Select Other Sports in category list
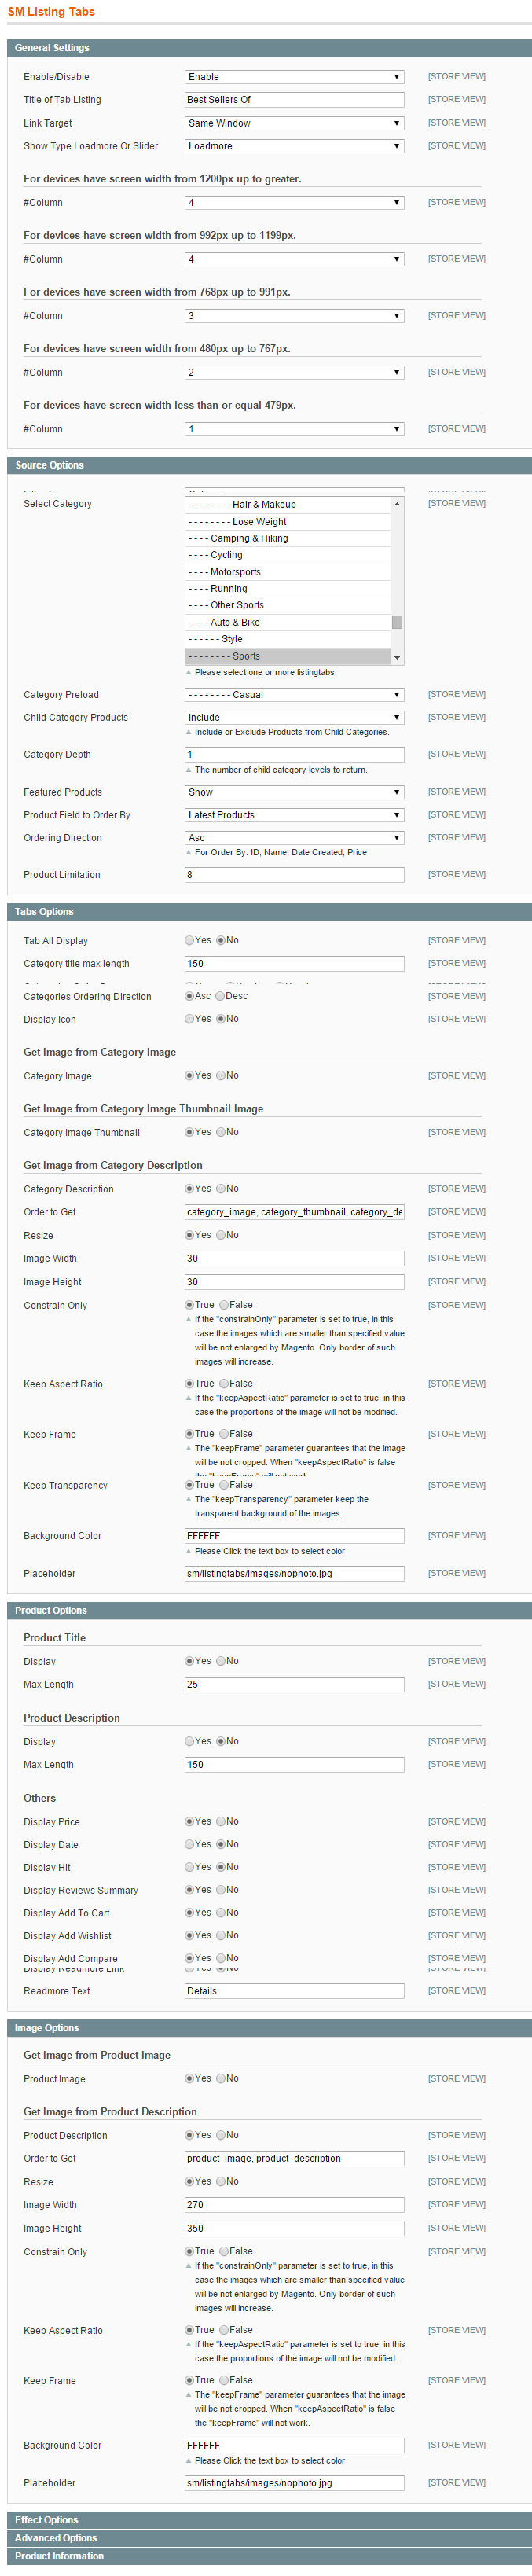 point(288,605)
